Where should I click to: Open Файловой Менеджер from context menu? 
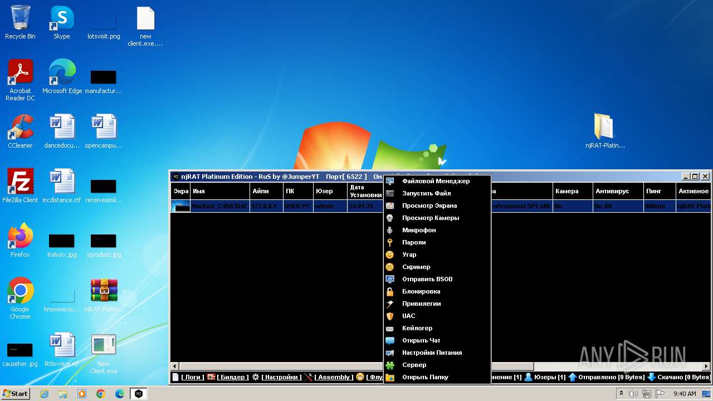point(437,181)
